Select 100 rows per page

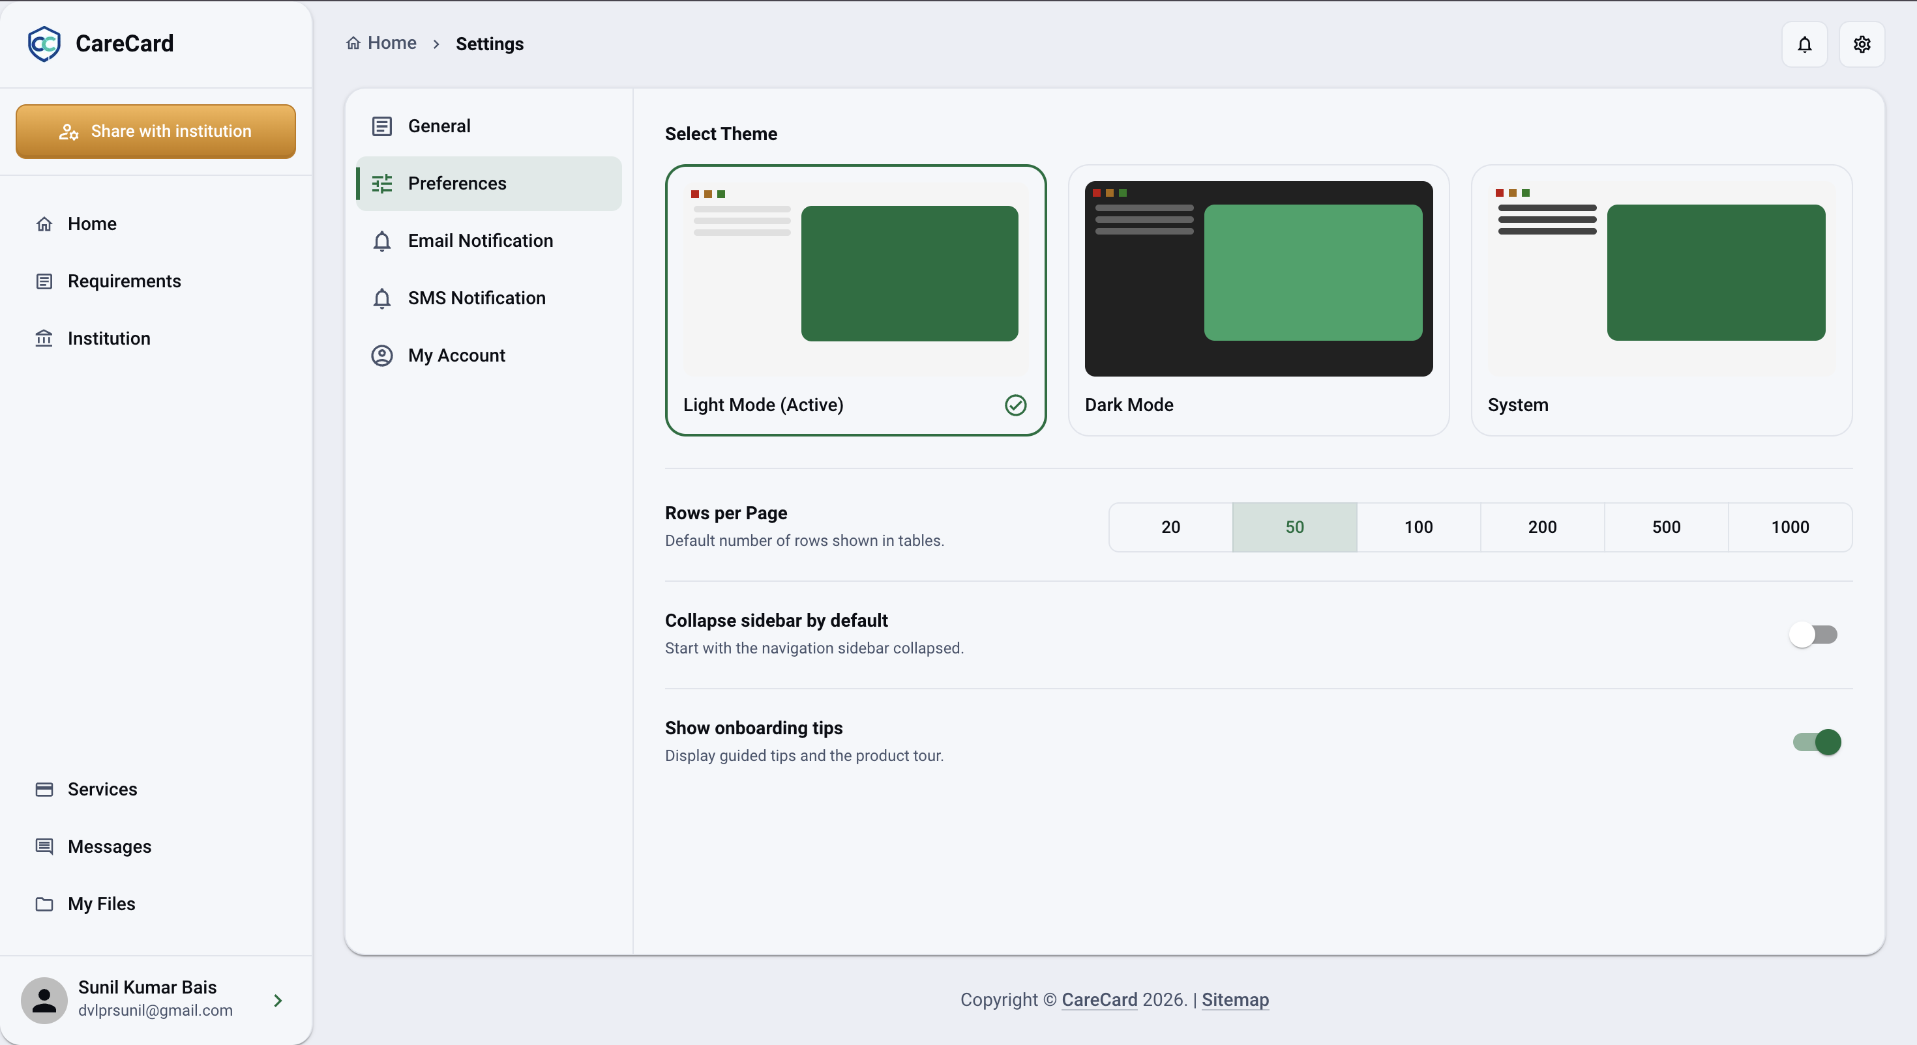(1418, 527)
